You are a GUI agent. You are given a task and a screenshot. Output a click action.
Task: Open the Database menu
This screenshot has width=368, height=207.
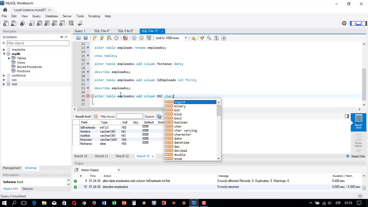point(51,16)
